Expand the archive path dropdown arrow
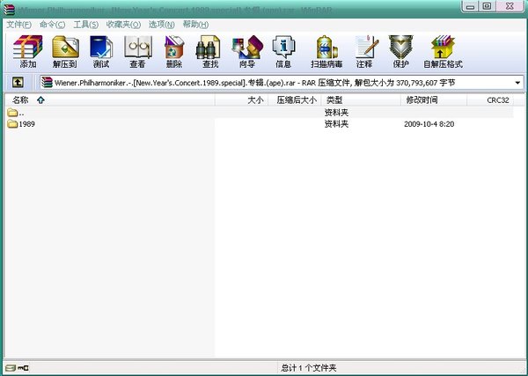The height and width of the screenshot is (376, 528). (x=517, y=83)
